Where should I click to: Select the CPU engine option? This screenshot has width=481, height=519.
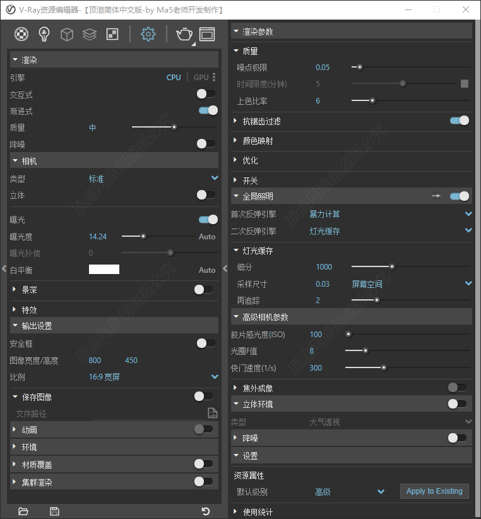click(174, 78)
